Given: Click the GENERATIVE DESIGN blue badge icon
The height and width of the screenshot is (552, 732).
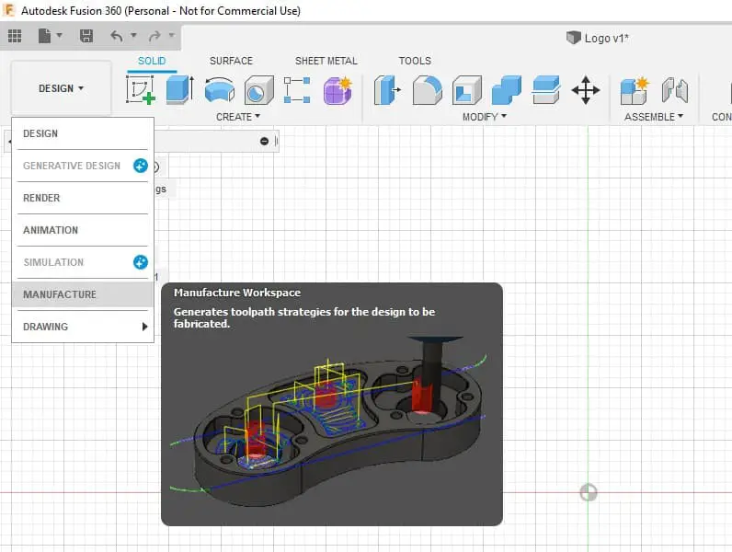Looking at the screenshot, I should 141,166.
